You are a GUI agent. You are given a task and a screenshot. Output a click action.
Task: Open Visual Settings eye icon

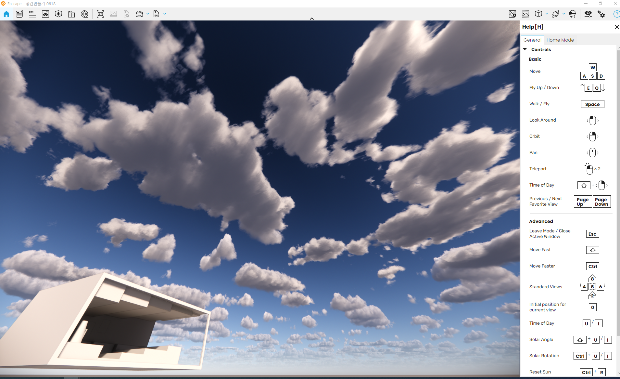588,14
